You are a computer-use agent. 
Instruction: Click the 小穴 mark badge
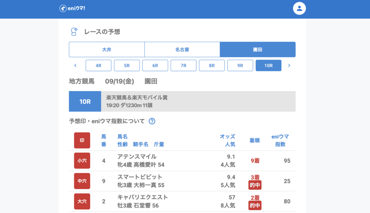(x=82, y=161)
